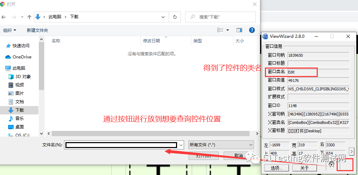Open the 组织 menu
Image resolution: width=358 pixels, height=175 pixels.
coord(9,30)
